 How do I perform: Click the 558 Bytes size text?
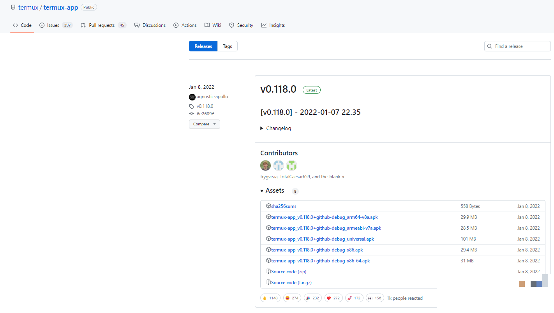(x=470, y=206)
